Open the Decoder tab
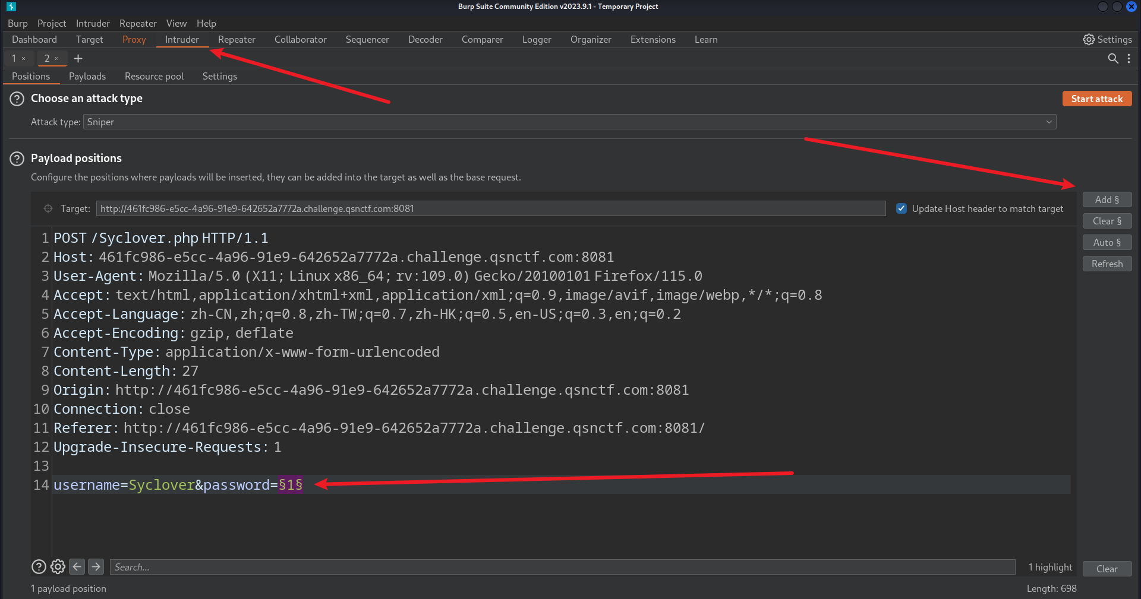Image resolution: width=1141 pixels, height=599 pixels. click(x=425, y=39)
